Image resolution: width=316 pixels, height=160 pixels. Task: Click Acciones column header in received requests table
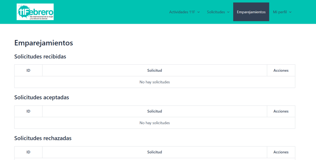tap(281, 70)
